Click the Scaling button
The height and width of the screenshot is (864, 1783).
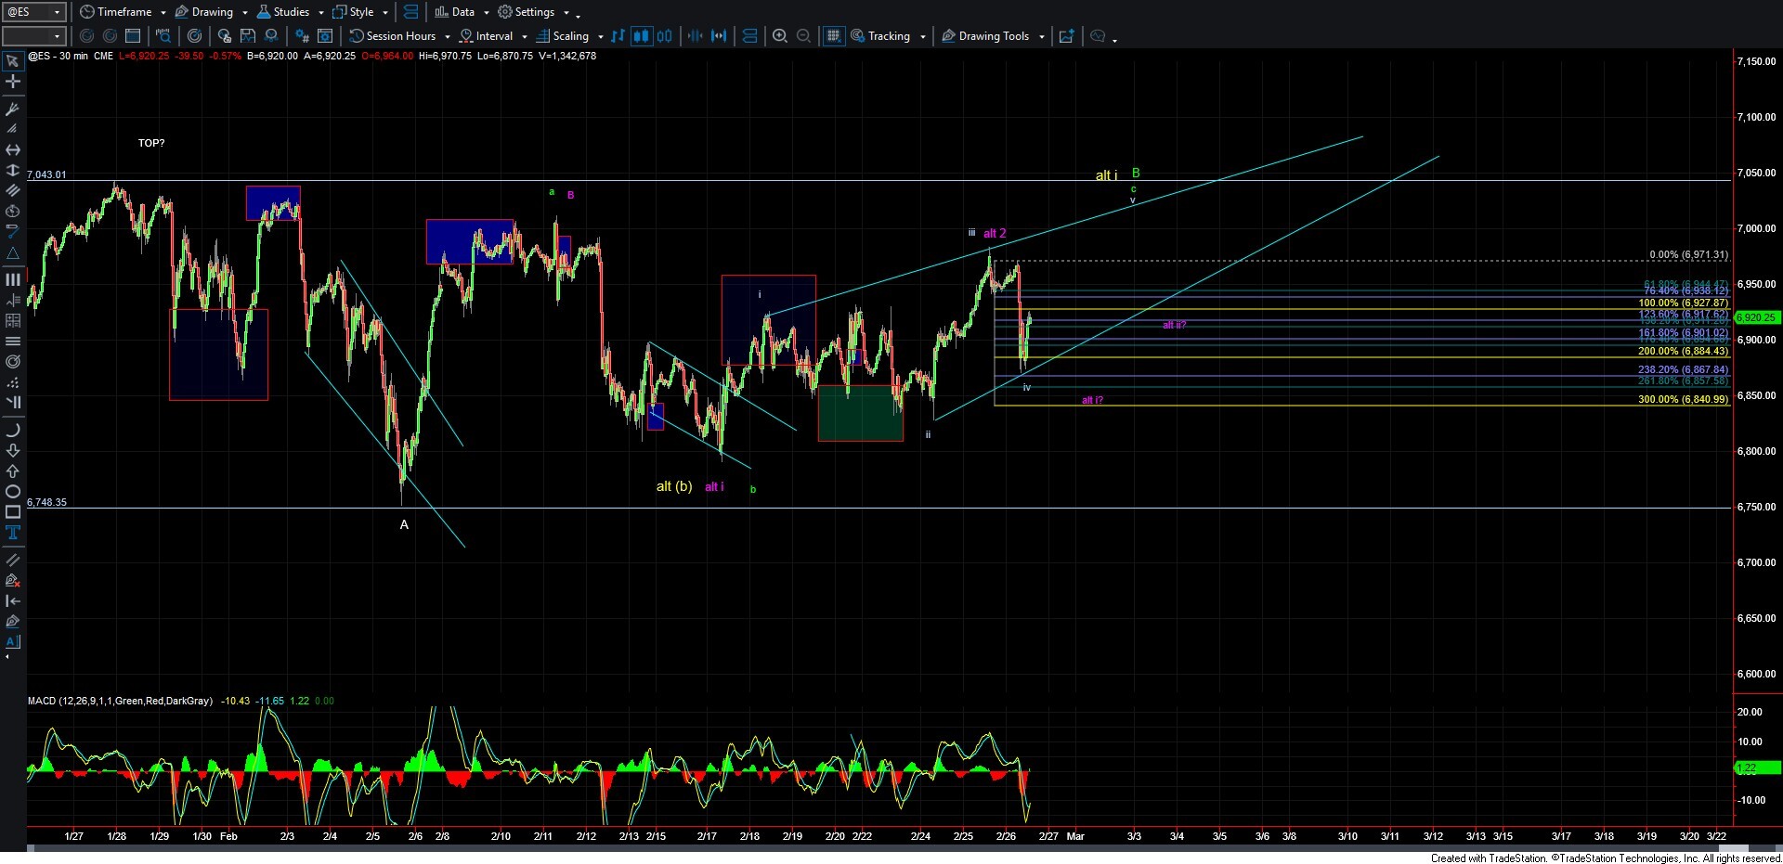pos(569,36)
